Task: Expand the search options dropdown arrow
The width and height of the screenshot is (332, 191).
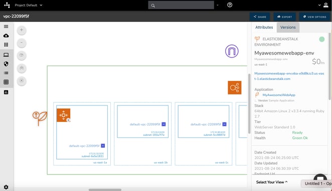Action: [x=218, y=5]
